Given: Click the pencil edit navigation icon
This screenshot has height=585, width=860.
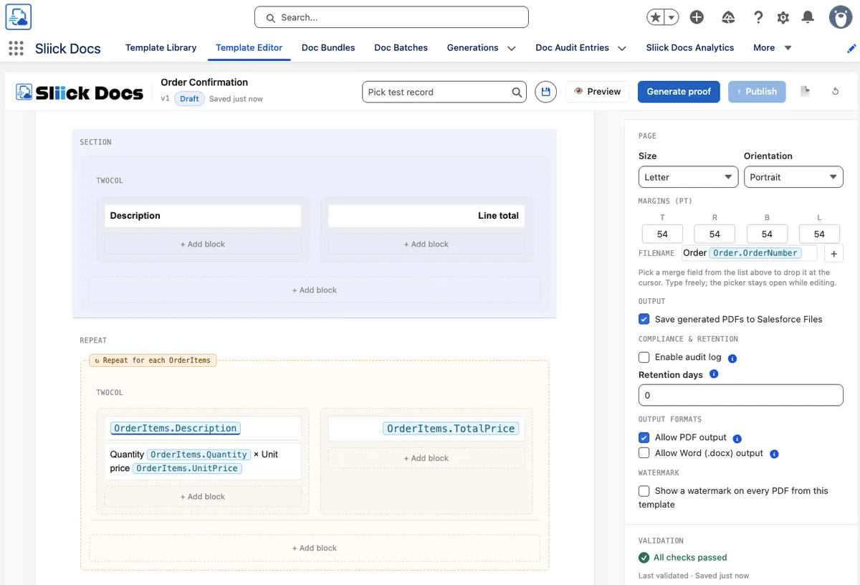Looking at the screenshot, I should click(x=851, y=48).
